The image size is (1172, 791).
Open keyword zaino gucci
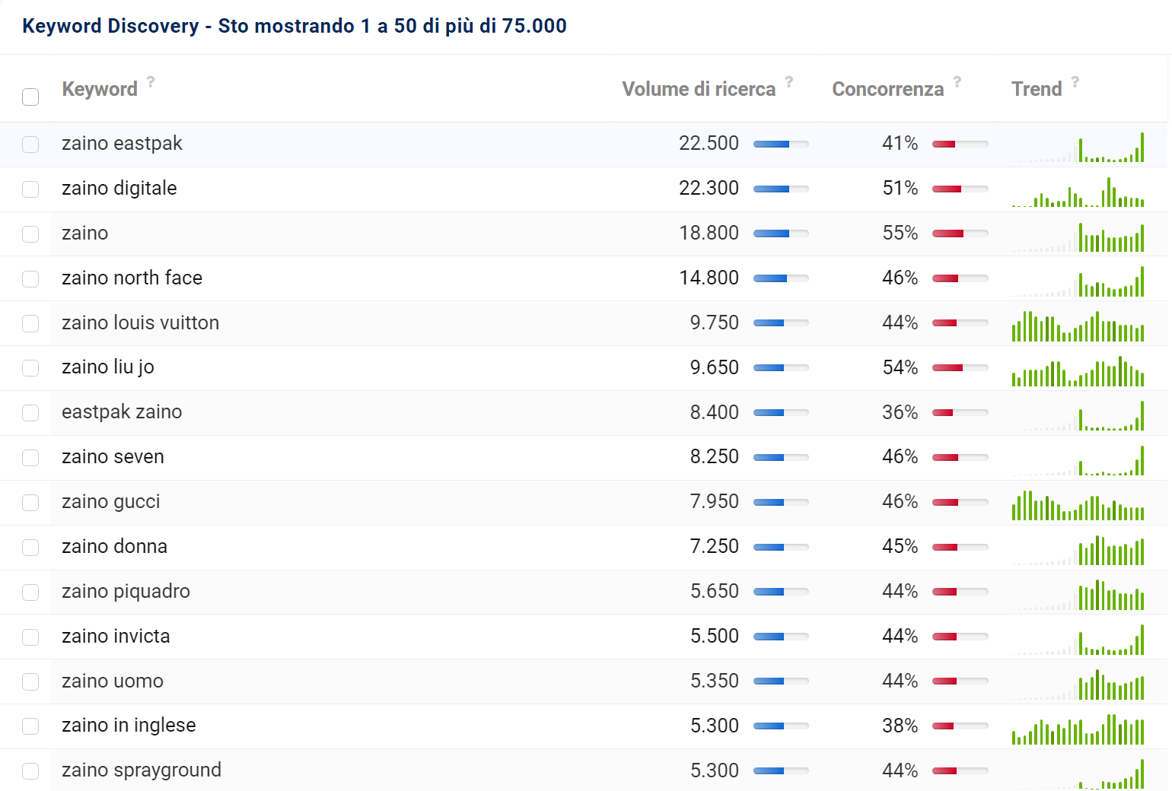point(111,502)
